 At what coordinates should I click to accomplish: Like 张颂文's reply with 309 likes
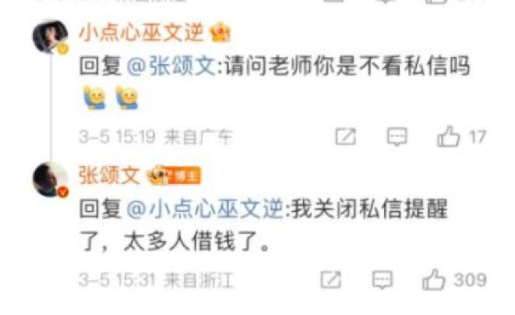pos(433,279)
